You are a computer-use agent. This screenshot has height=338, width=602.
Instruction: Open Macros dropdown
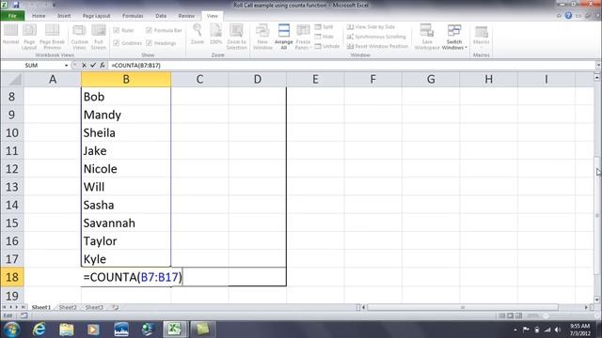click(x=481, y=37)
